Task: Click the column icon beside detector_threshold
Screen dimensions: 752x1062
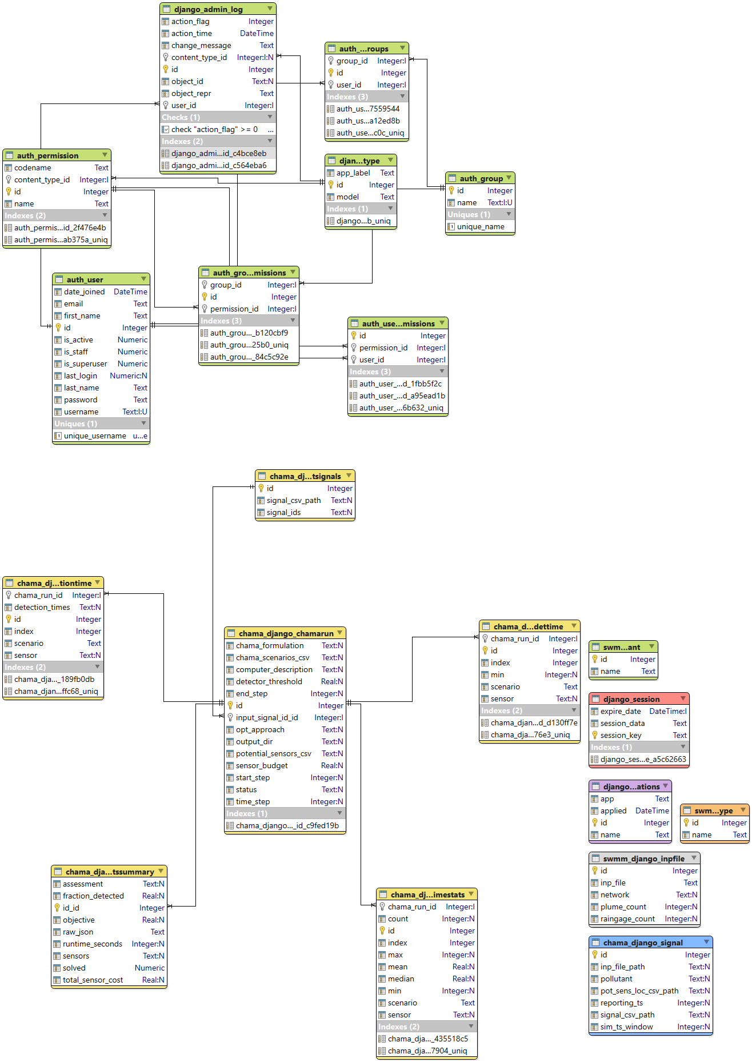Action: 230,681
